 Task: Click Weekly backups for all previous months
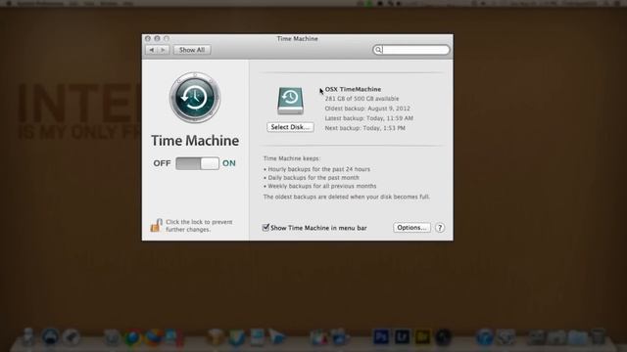(x=322, y=186)
